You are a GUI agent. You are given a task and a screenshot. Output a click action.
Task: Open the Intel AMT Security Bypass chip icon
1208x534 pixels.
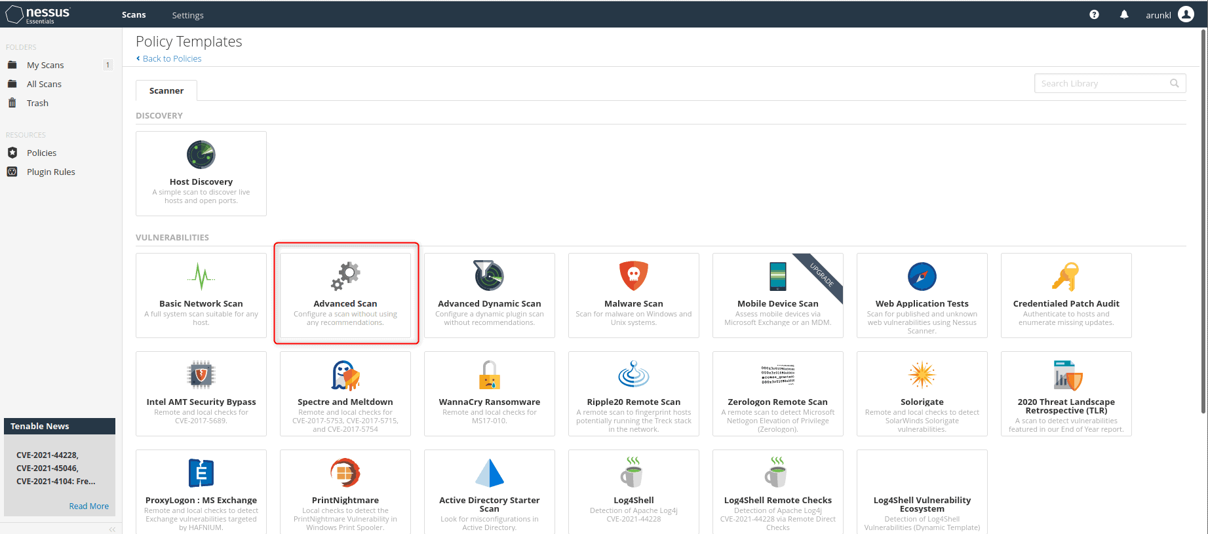pyautogui.click(x=201, y=375)
